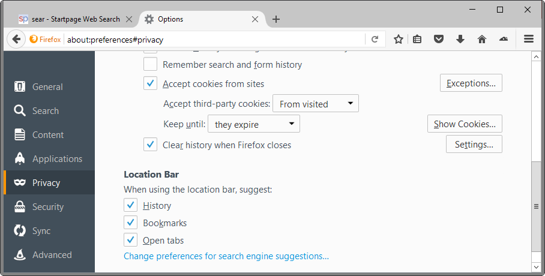Click the Applications rocket sidebar icon
The width and height of the screenshot is (545, 276).
pos(20,158)
